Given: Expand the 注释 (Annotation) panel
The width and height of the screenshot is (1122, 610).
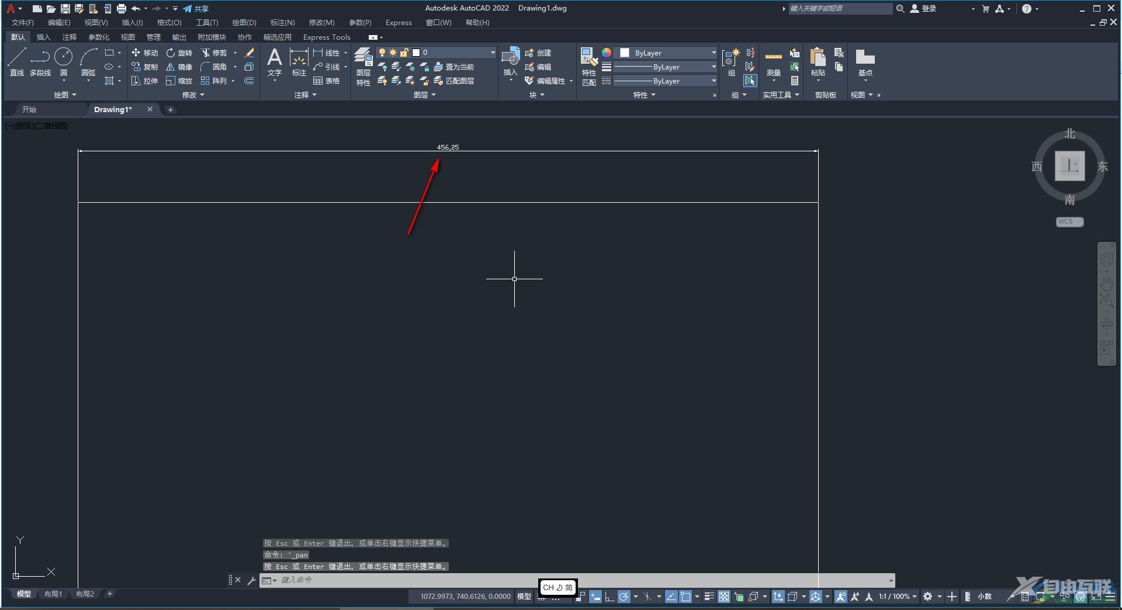Looking at the screenshot, I should pyautogui.click(x=305, y=95).
